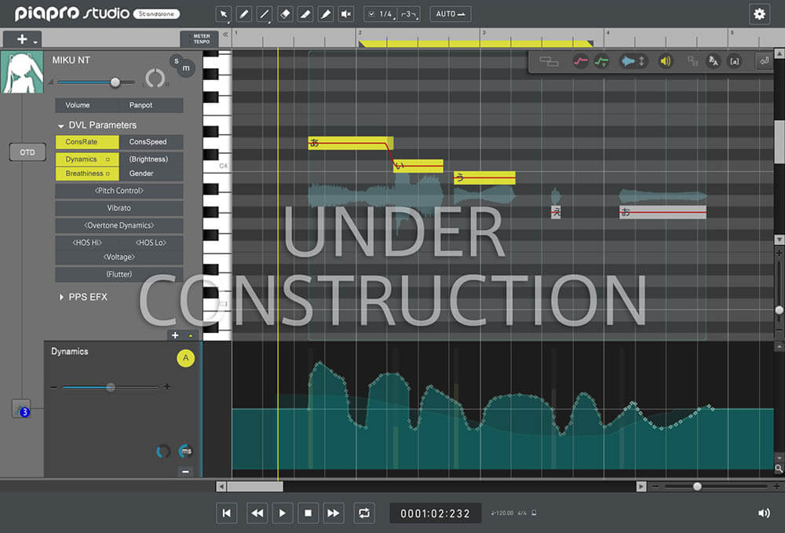The image size is (785, 533).
Task: Click the MIKU NT volume slider handle
Action: (x=115, y=82)
